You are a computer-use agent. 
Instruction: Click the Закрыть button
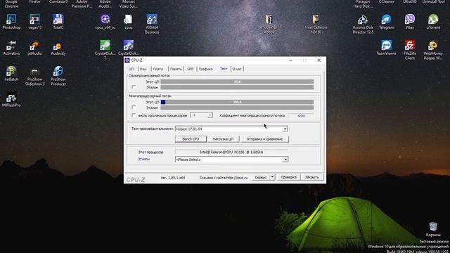pyautogui.click(x=312, y=177)
